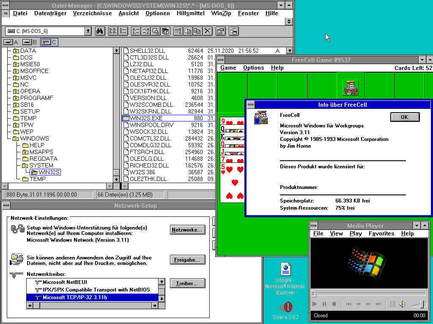This screenshot has height=324, width=433.
Task: Select file WIN32S.EXE in file list
Action: pos(168,118)
